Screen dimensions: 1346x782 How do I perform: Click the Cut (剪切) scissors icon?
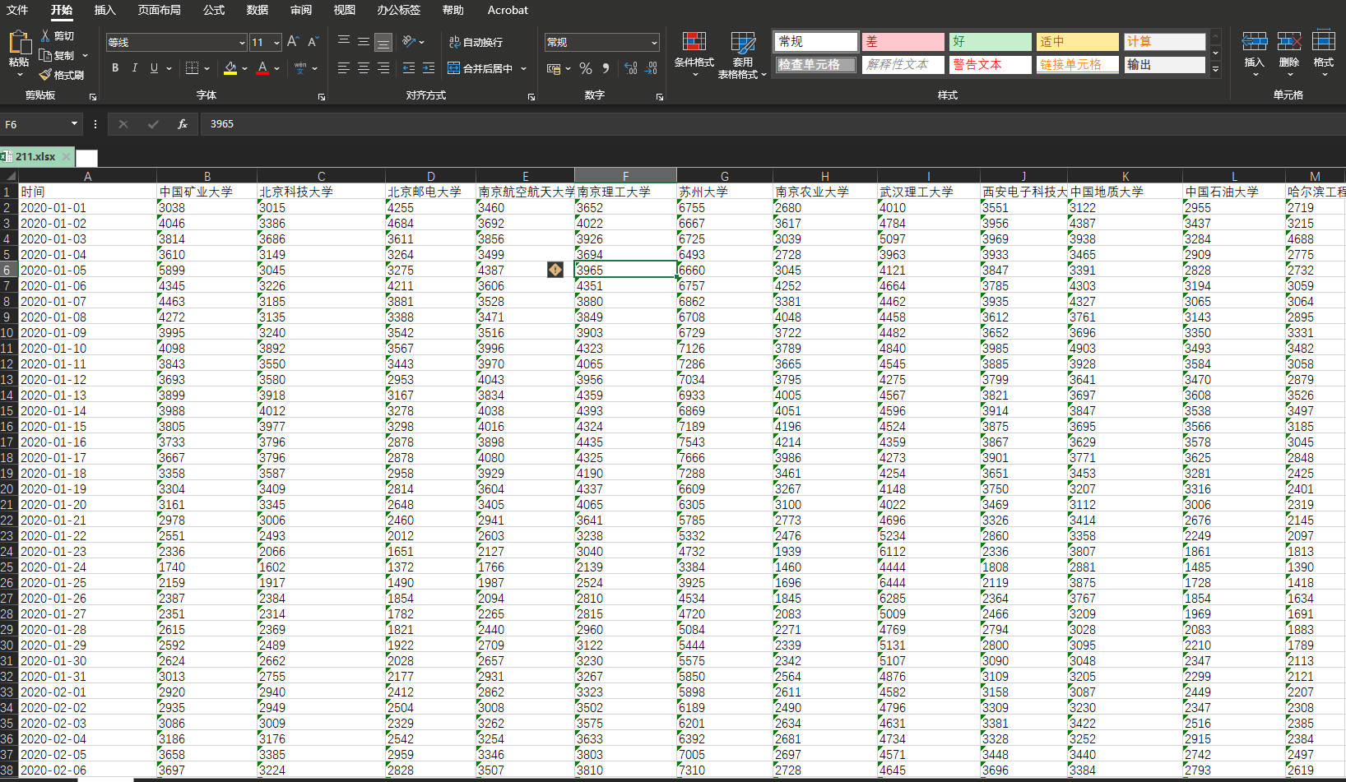45,36
